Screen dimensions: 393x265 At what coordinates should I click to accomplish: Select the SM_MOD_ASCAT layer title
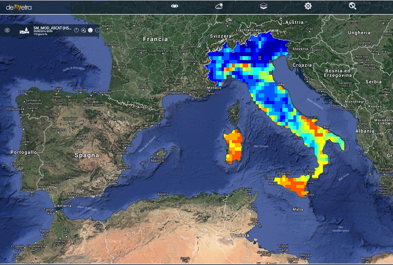coord(52,28)
